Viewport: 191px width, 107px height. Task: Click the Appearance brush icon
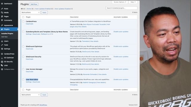click(2, 25)
